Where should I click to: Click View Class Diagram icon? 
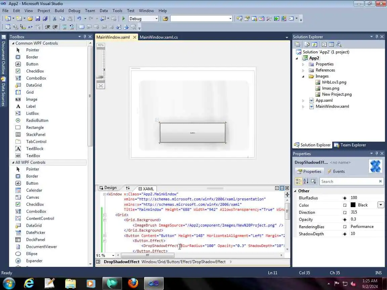click(x=339, y=45)
